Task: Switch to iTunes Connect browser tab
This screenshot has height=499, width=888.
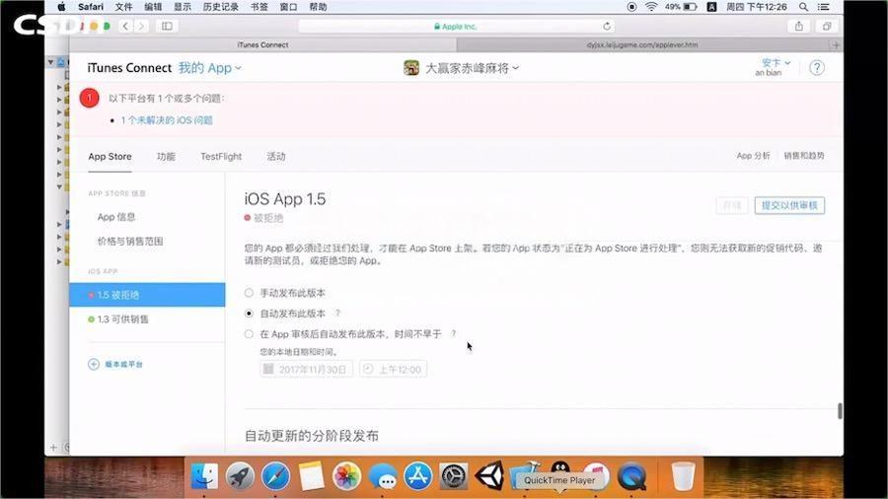Action: 262,44
